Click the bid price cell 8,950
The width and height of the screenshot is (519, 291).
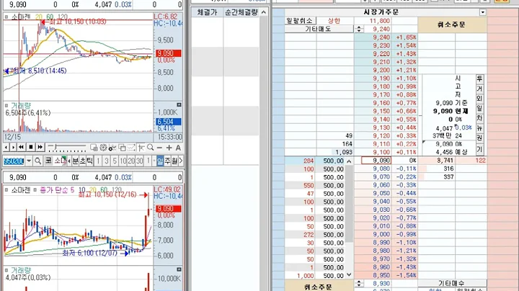[373, 275]
